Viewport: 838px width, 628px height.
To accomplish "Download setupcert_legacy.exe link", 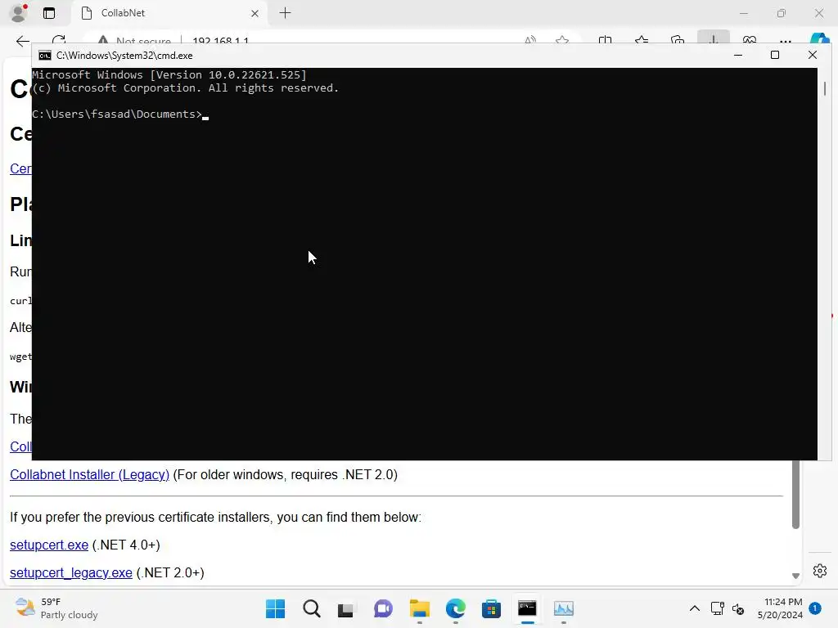I will pyautogui.click(x=71, y=572).
